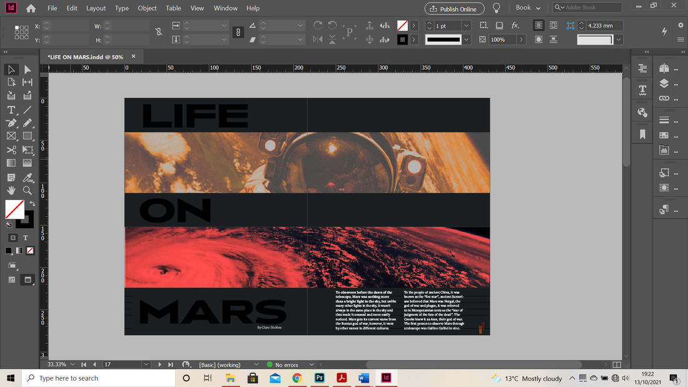The width and height of the screenshot is (688, 387).
Task: Click the toolbox Fill swatch
Action: click(14, 209)
